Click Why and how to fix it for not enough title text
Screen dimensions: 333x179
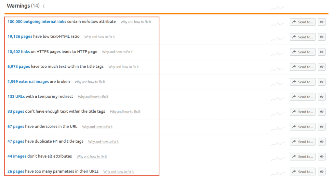125,112
